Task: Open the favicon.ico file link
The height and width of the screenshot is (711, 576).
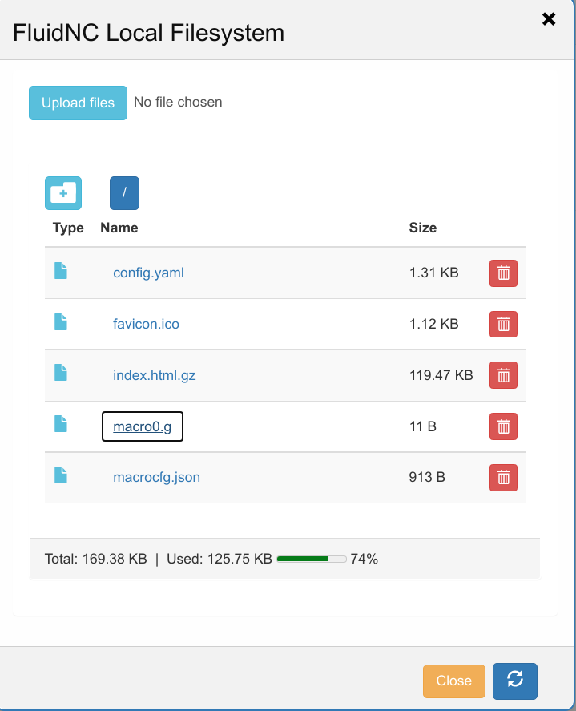Action: pyautogui.click(x=146, y=324)
